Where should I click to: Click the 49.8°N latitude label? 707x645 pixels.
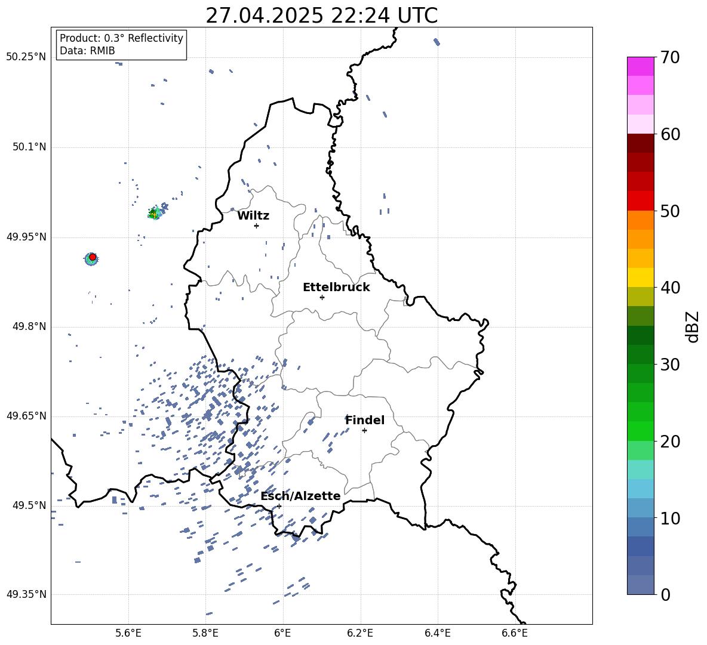[29, 326]
